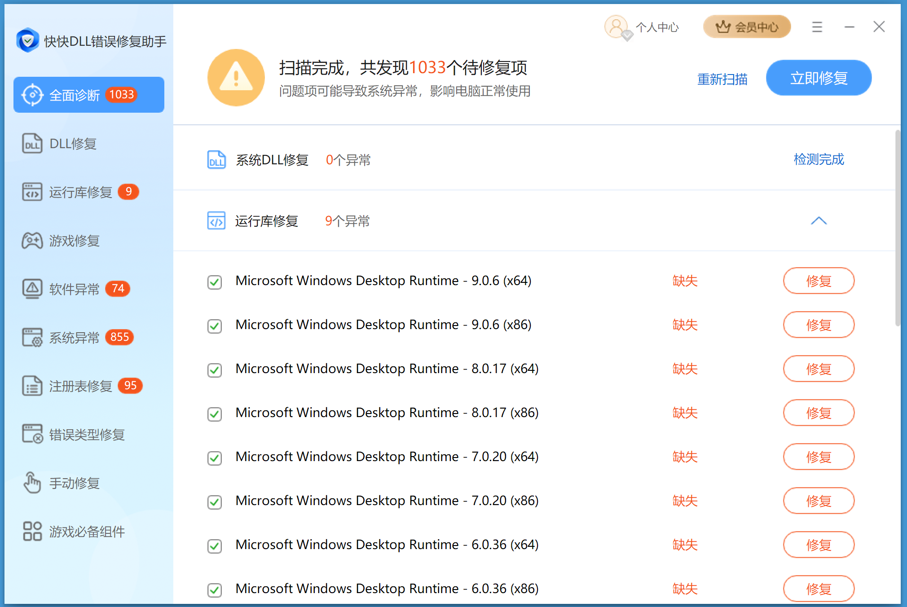Open the 错误类型修复 menu item
The height and width of the screenshot is (607, 907).
pyautogui.click(x=32, y=434)
